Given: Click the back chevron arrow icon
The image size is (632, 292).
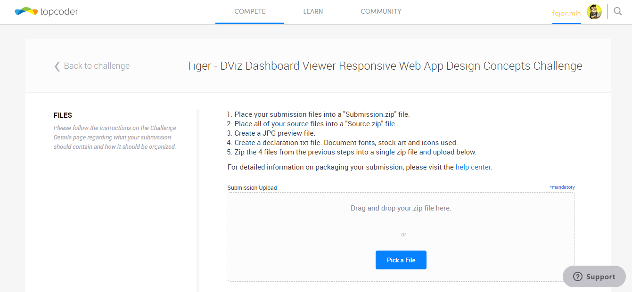Looking at the screenshot, I should [57, 66].
